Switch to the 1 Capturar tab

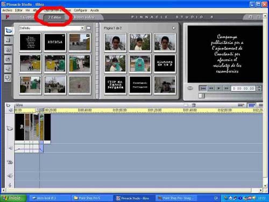tap(27, 17)
